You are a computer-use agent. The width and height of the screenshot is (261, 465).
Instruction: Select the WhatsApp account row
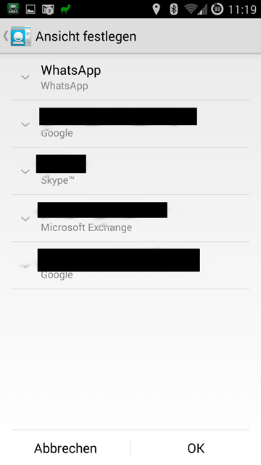click(x=130, y=77)
